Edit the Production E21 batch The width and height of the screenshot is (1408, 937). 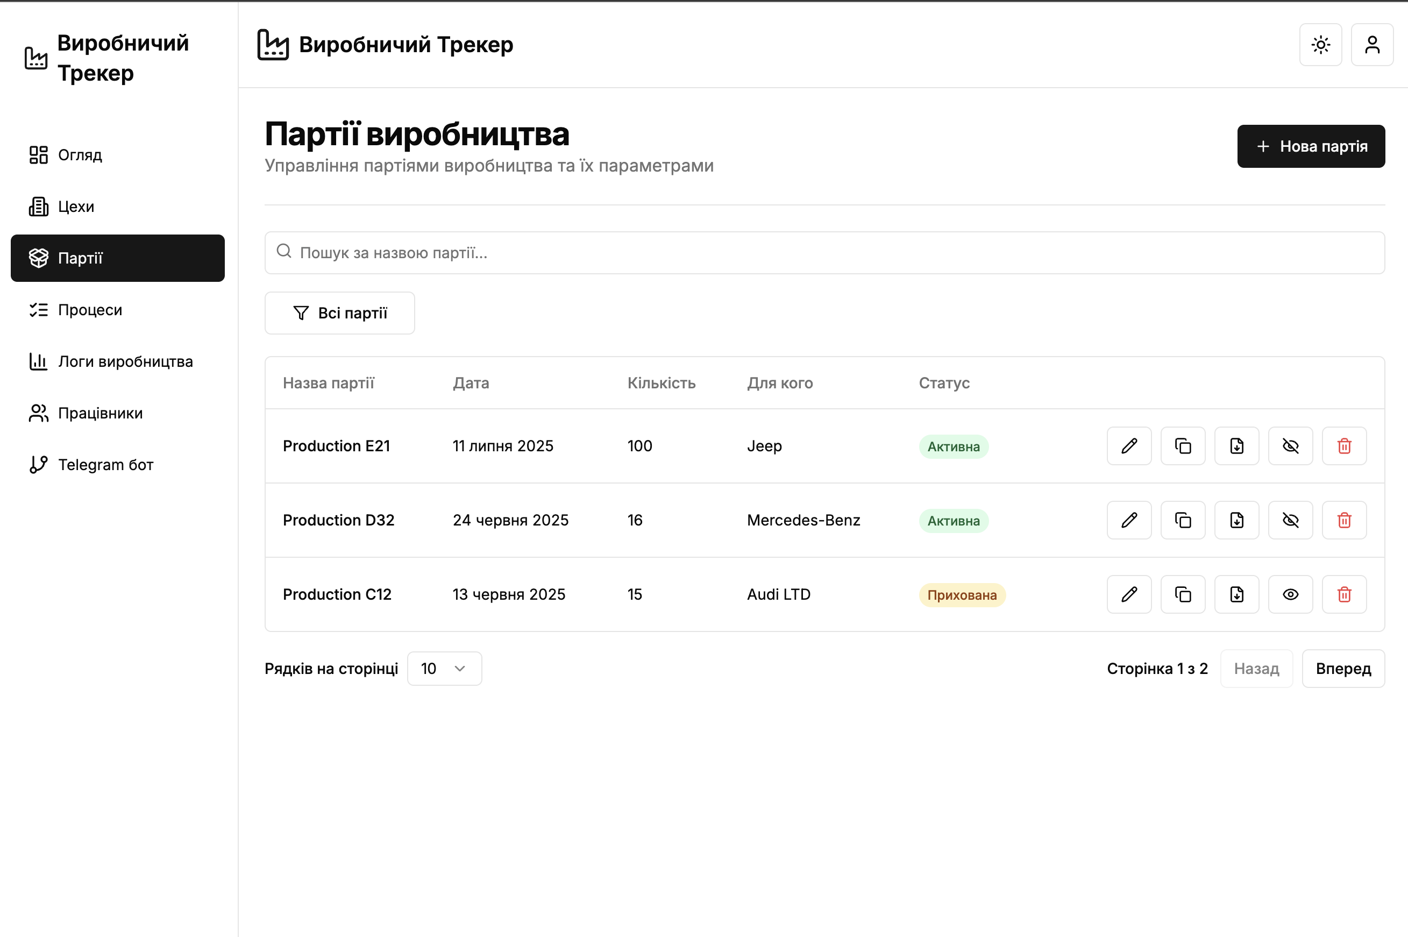[x=1128, y=446]
